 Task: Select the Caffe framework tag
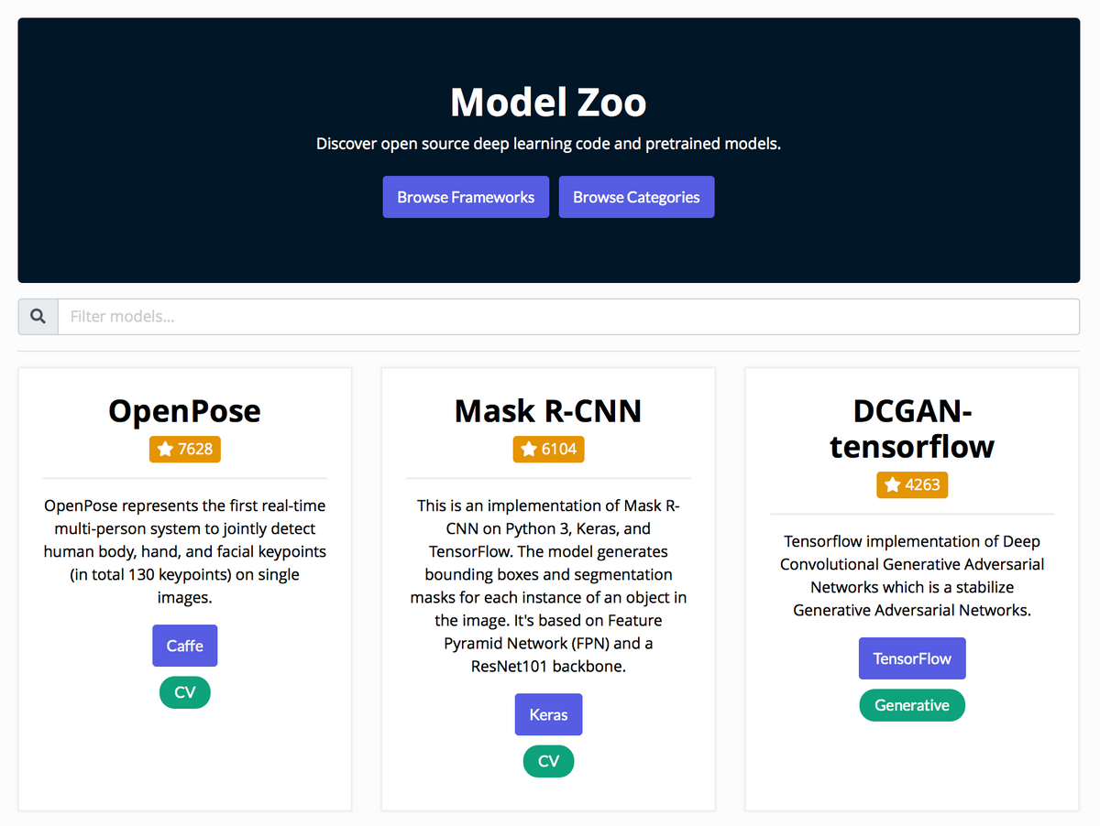[185, 646]
